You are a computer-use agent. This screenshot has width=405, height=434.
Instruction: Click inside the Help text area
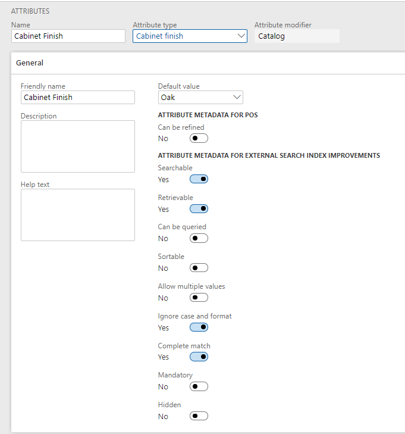click(77, 214)
